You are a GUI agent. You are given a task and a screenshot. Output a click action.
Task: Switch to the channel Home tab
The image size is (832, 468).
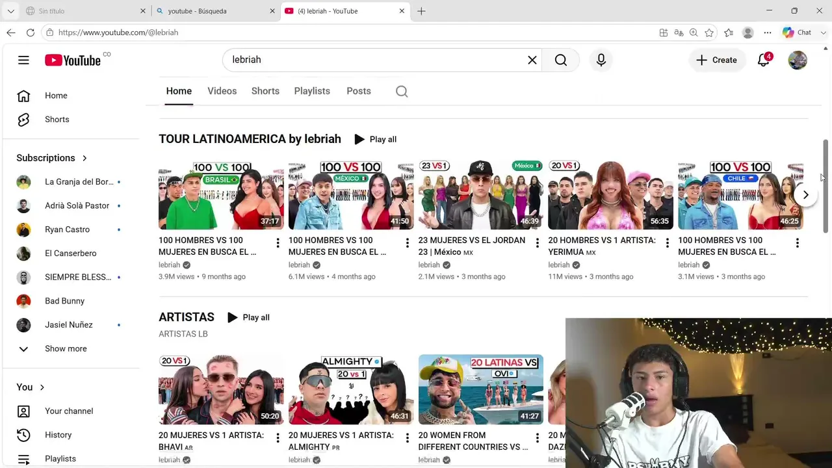[179, 91]
